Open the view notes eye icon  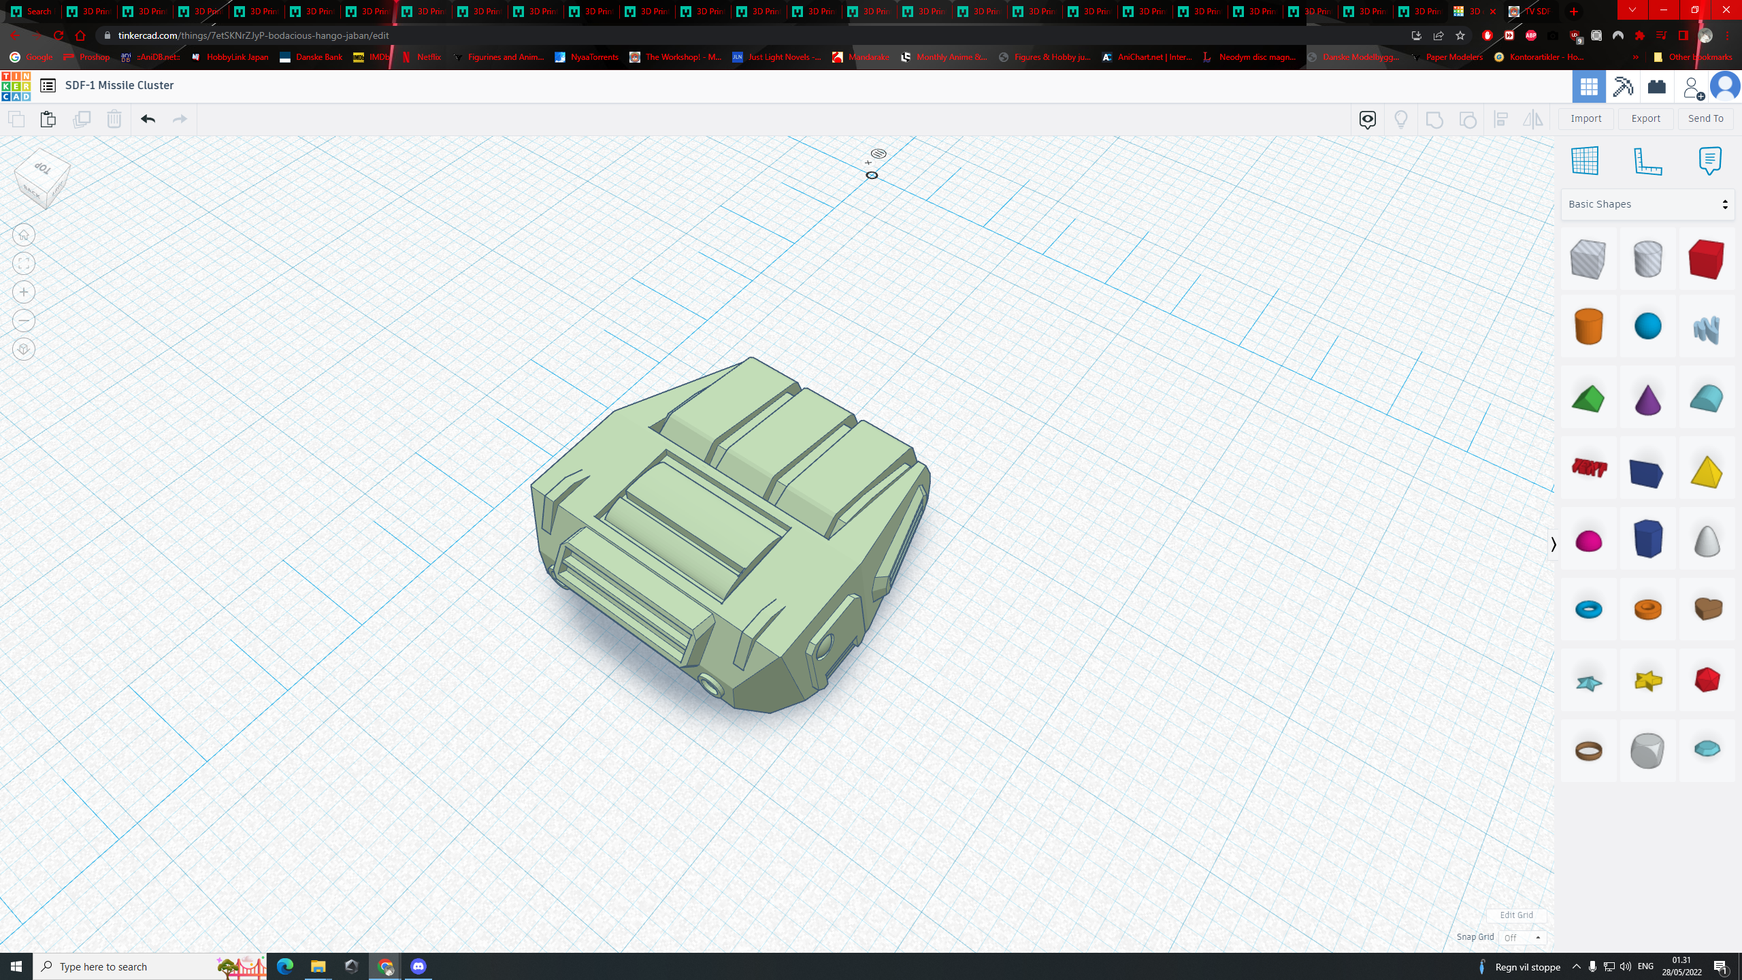point(1368,120)
